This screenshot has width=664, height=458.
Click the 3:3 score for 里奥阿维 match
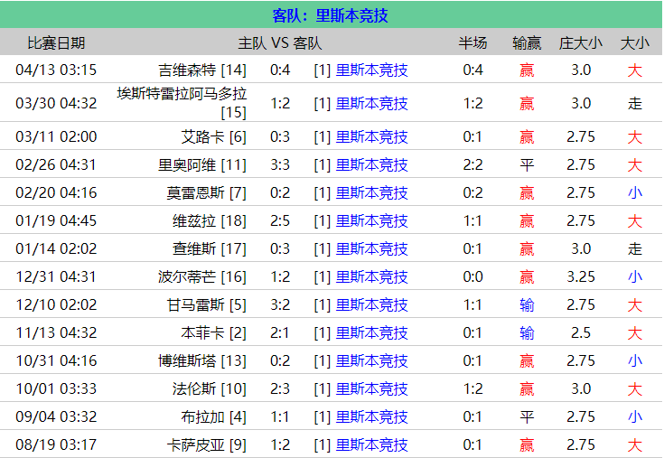click(x=280, y=165)
